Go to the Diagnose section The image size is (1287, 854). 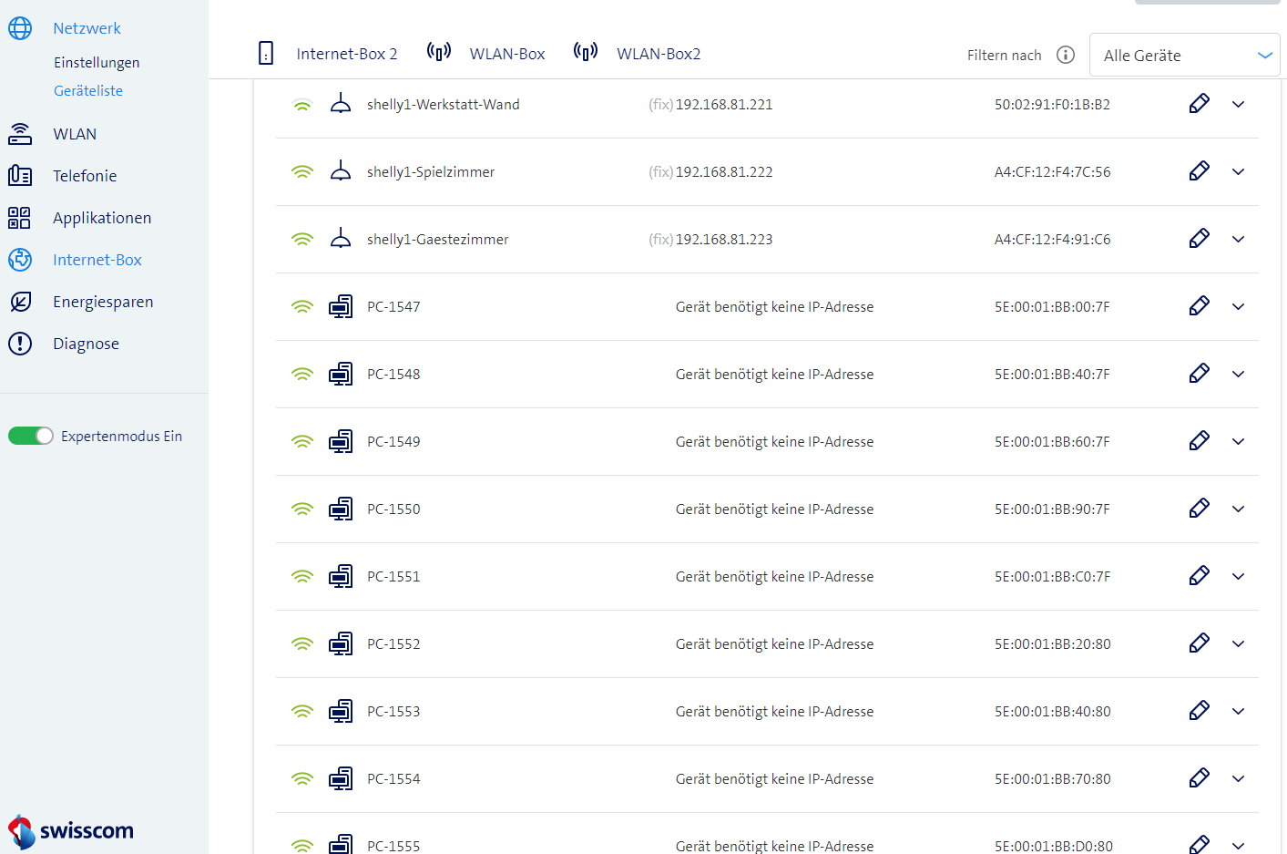click(x=86, y=344)
